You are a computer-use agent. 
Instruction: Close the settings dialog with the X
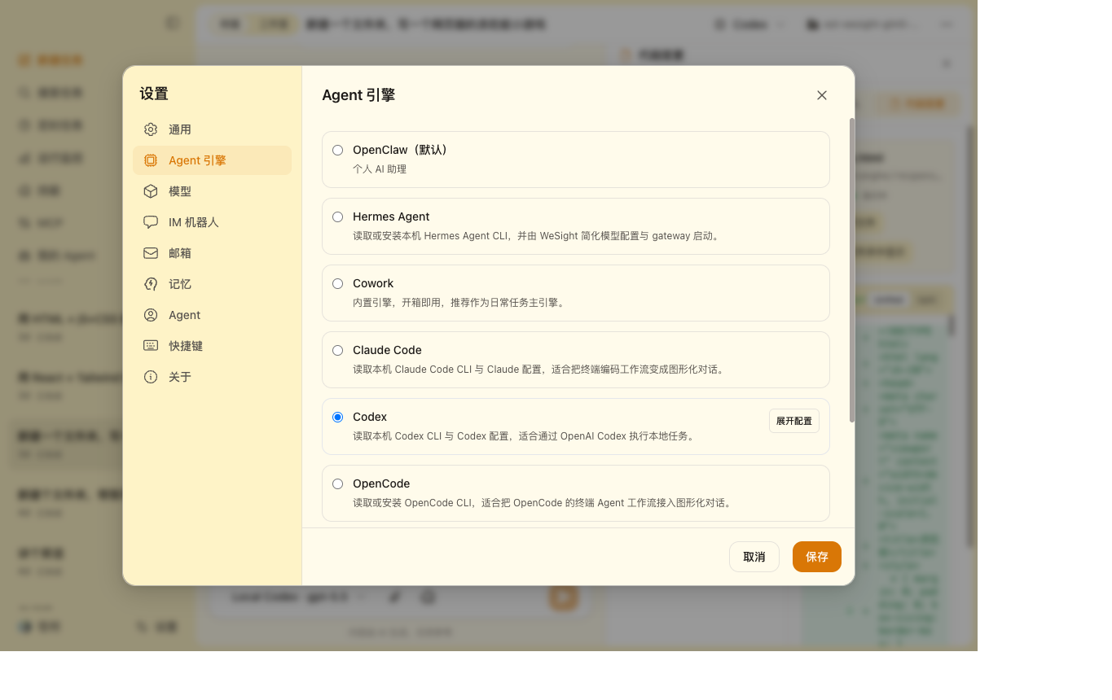point(822,95)
